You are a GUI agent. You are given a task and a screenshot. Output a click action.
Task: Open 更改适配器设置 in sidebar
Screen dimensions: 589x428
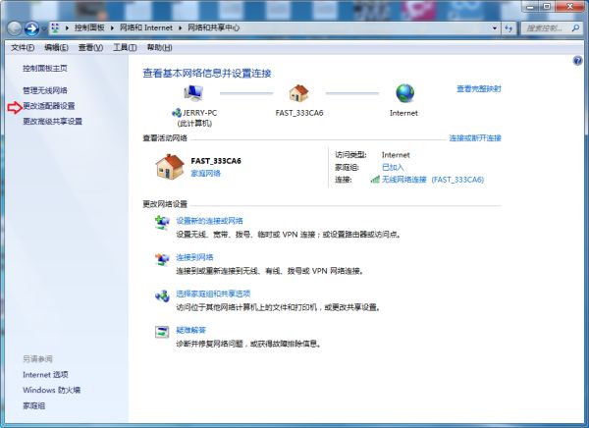[49, 106]
